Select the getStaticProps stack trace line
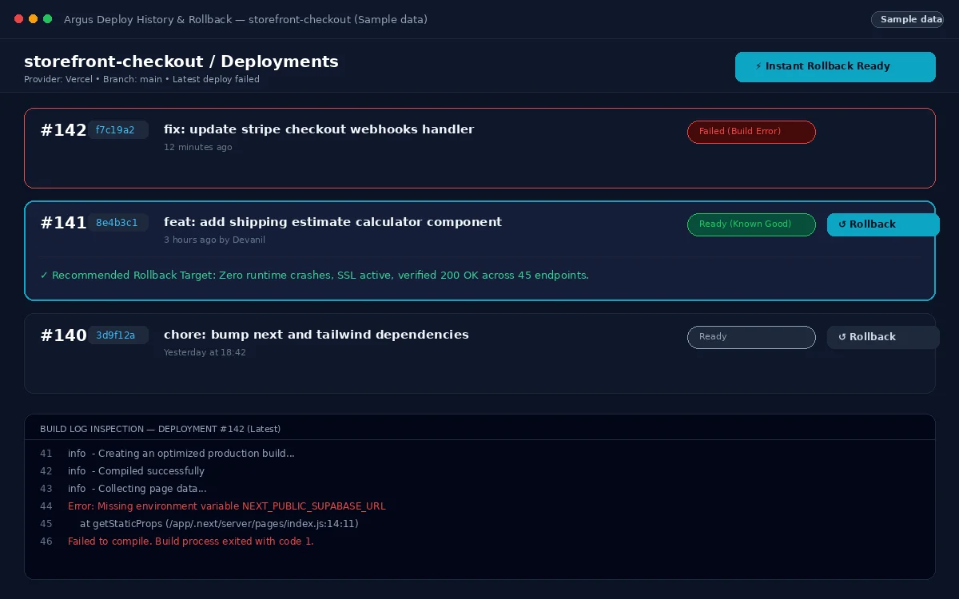The height and width of the screenshot is (599, 959). 219,524
